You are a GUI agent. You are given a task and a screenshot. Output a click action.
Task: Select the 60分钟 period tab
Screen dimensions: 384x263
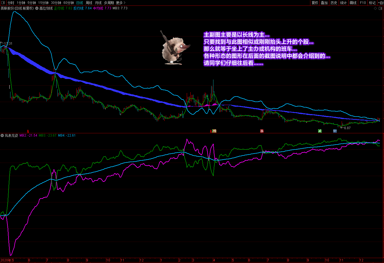pyautogui.click(x=68, y=3)
